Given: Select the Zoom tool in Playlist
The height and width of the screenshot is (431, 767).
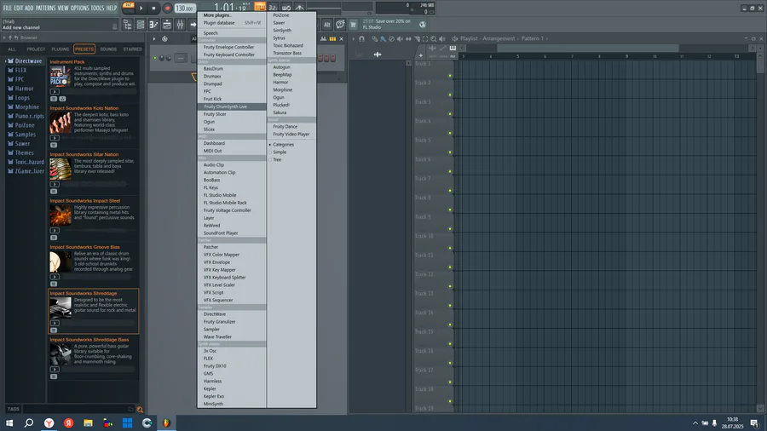Looking at the screenshot, I should [434, 38].
